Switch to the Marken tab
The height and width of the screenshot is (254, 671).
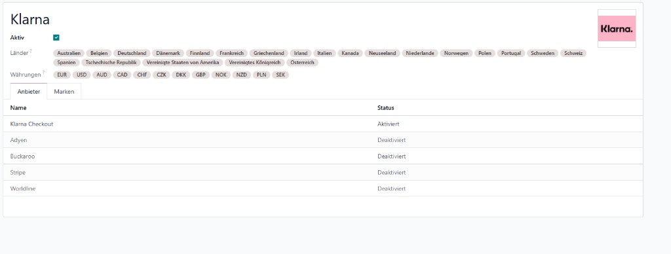coord(64,92)
